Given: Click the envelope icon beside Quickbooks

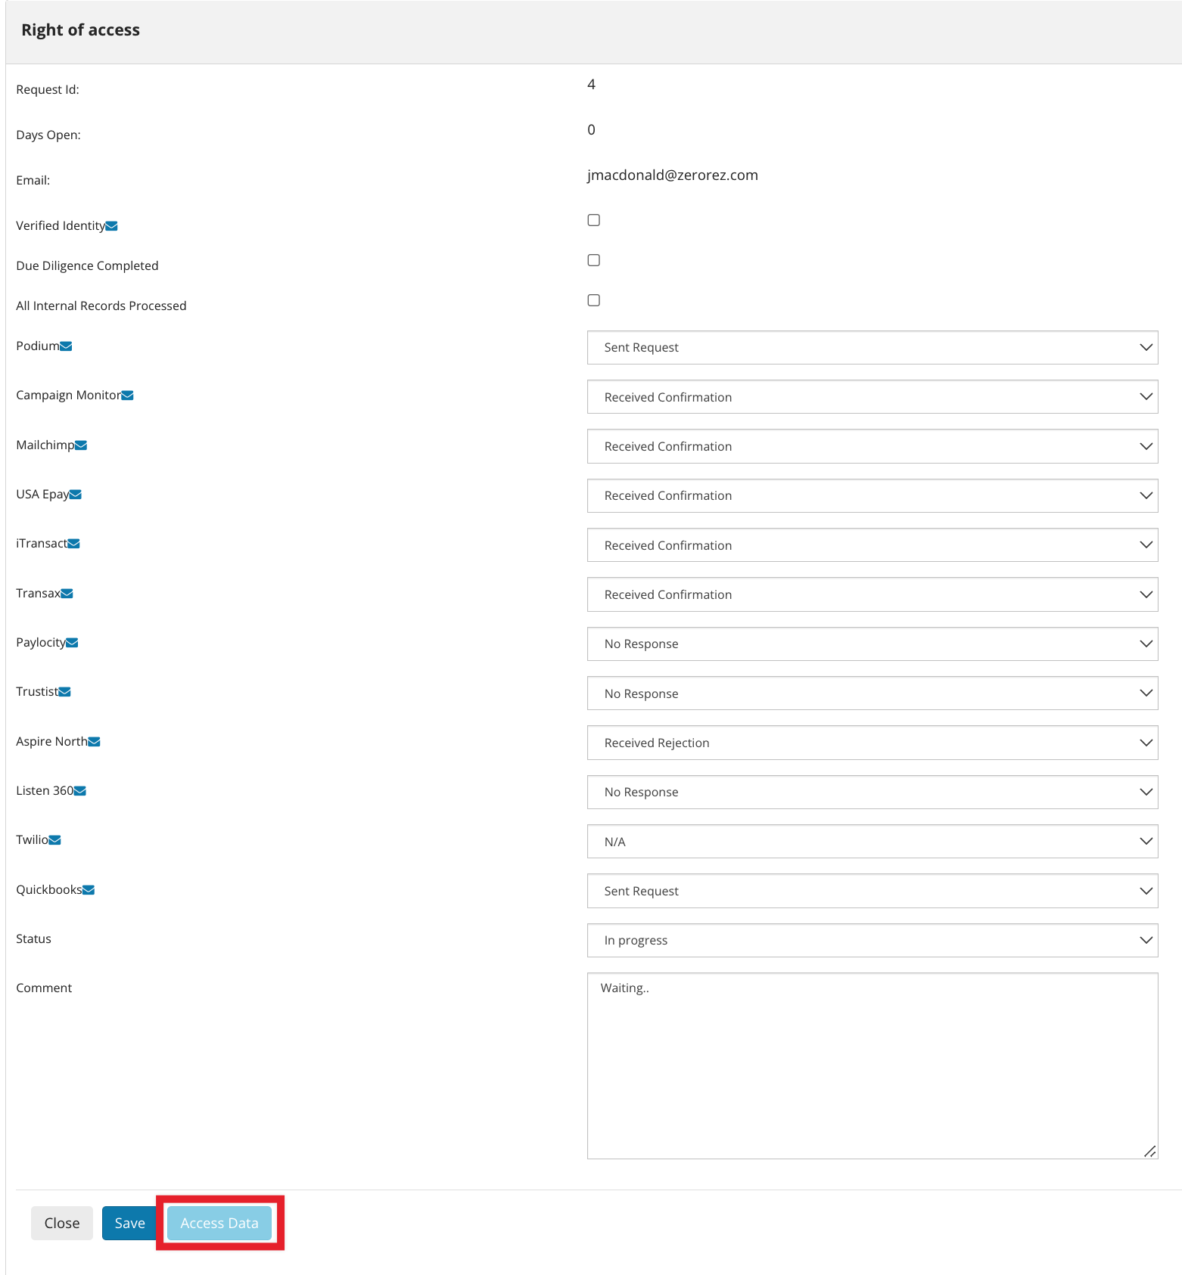Looking at the screenshot, I should coord(88,890).
